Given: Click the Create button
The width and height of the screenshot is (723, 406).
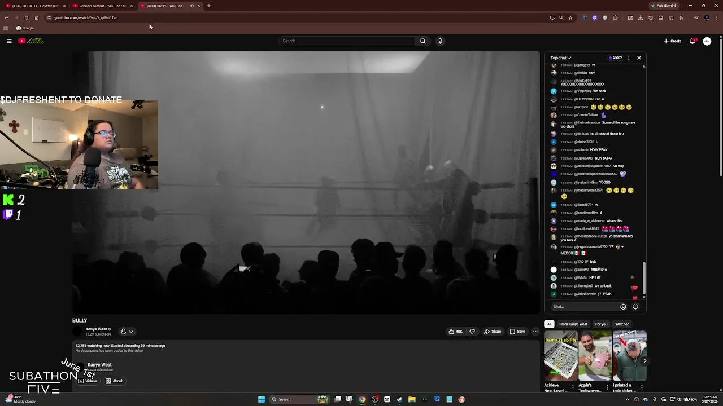Looking at the screenshot, I should (672, 41).
